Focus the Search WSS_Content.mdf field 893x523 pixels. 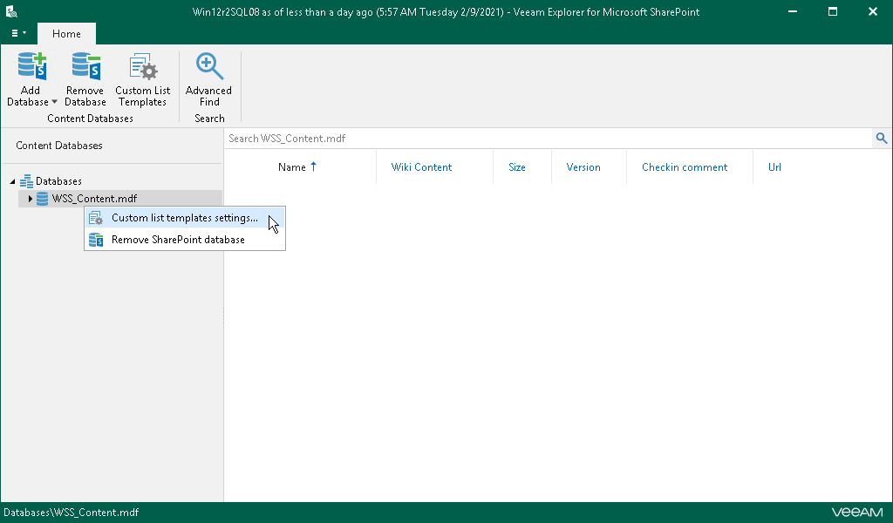[x=548, y=139]
